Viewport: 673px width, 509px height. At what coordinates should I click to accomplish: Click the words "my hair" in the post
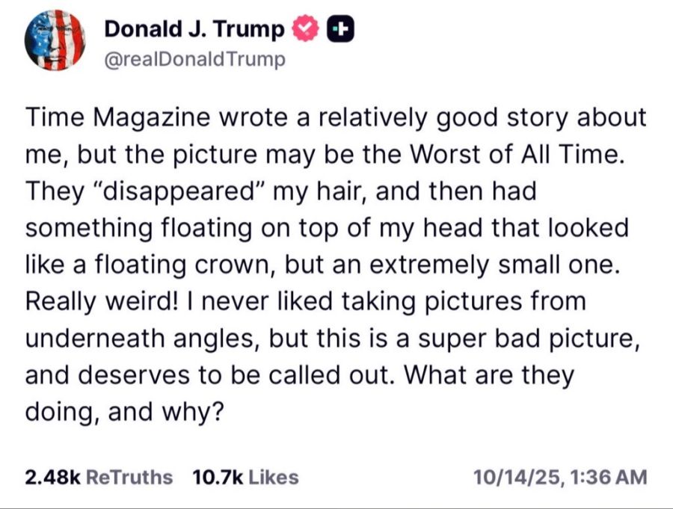310,191
